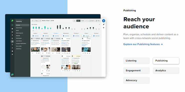Edit the Friday 12:01 pm post pencil
This screenshot has height=92, width=185.
(89, 53)
